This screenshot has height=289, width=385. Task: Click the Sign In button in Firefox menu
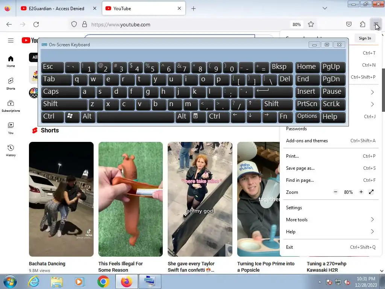pos(365,38)
